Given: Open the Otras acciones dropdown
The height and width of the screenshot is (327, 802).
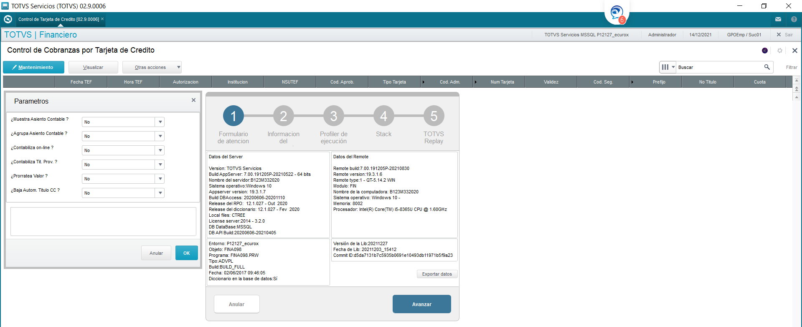Looking at the screenshot, I should [152, 67].
